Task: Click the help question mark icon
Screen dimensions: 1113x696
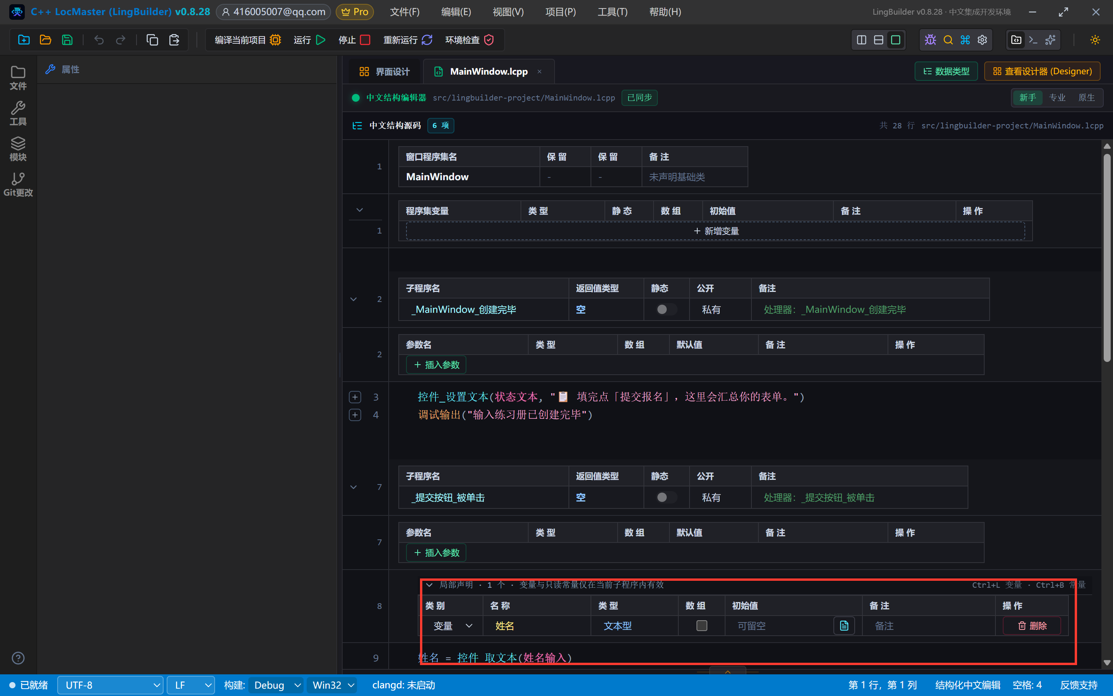Action: (x=18, y=658)
